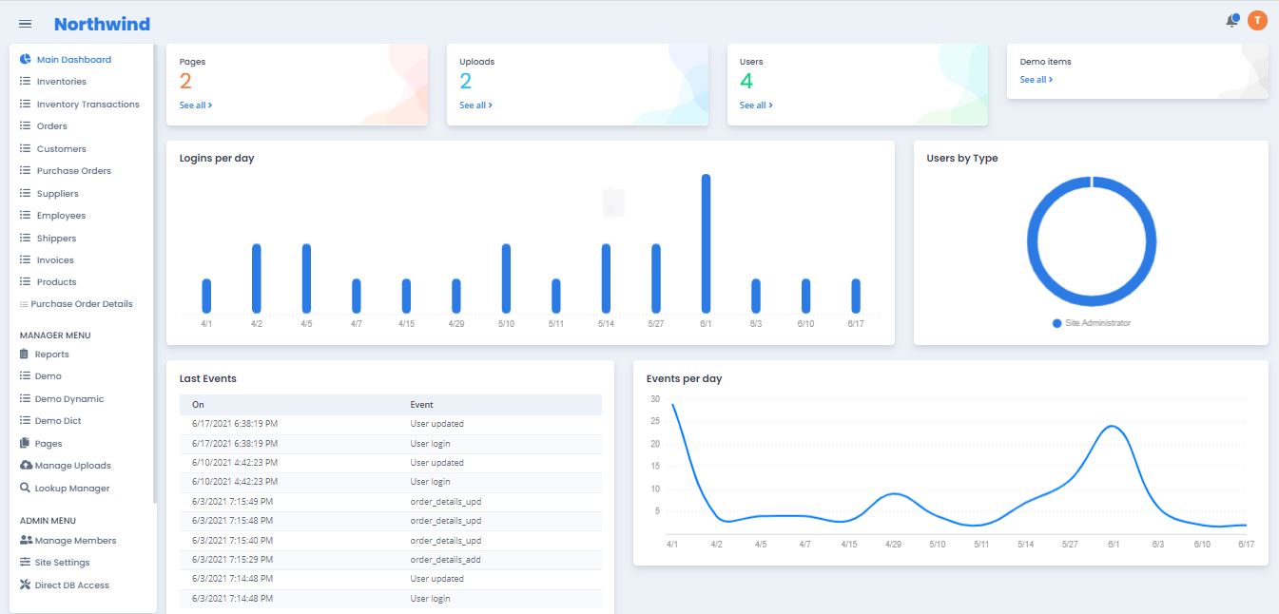Viewport: 1279px width, 614px height.
Task: Click See all under Pages
Action: click(195, 106)
